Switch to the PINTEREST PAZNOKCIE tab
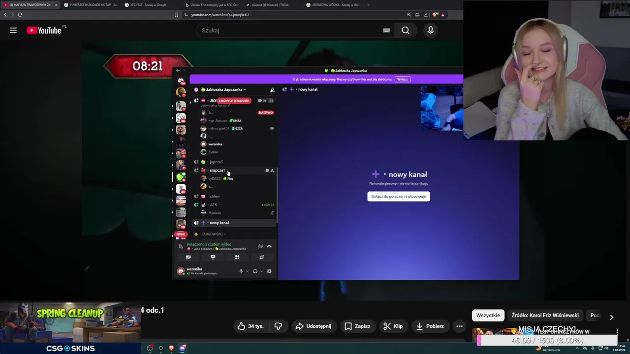Screen dimensions: 630x354 pos(91,5)
